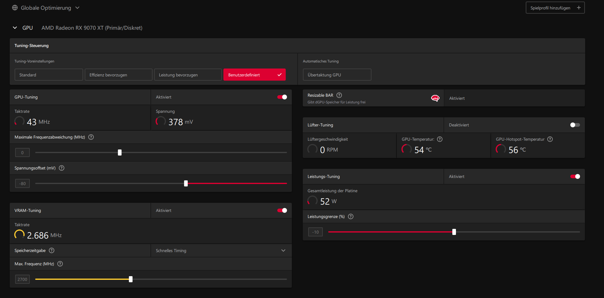The image size is (604, 298).
Task: Open the Schnelles Timing dropdown
Action: pyautogui.click(x=221, y=250)
